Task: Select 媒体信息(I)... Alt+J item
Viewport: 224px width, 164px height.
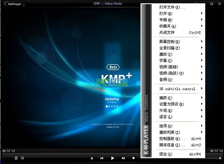Action: [178, 145]
